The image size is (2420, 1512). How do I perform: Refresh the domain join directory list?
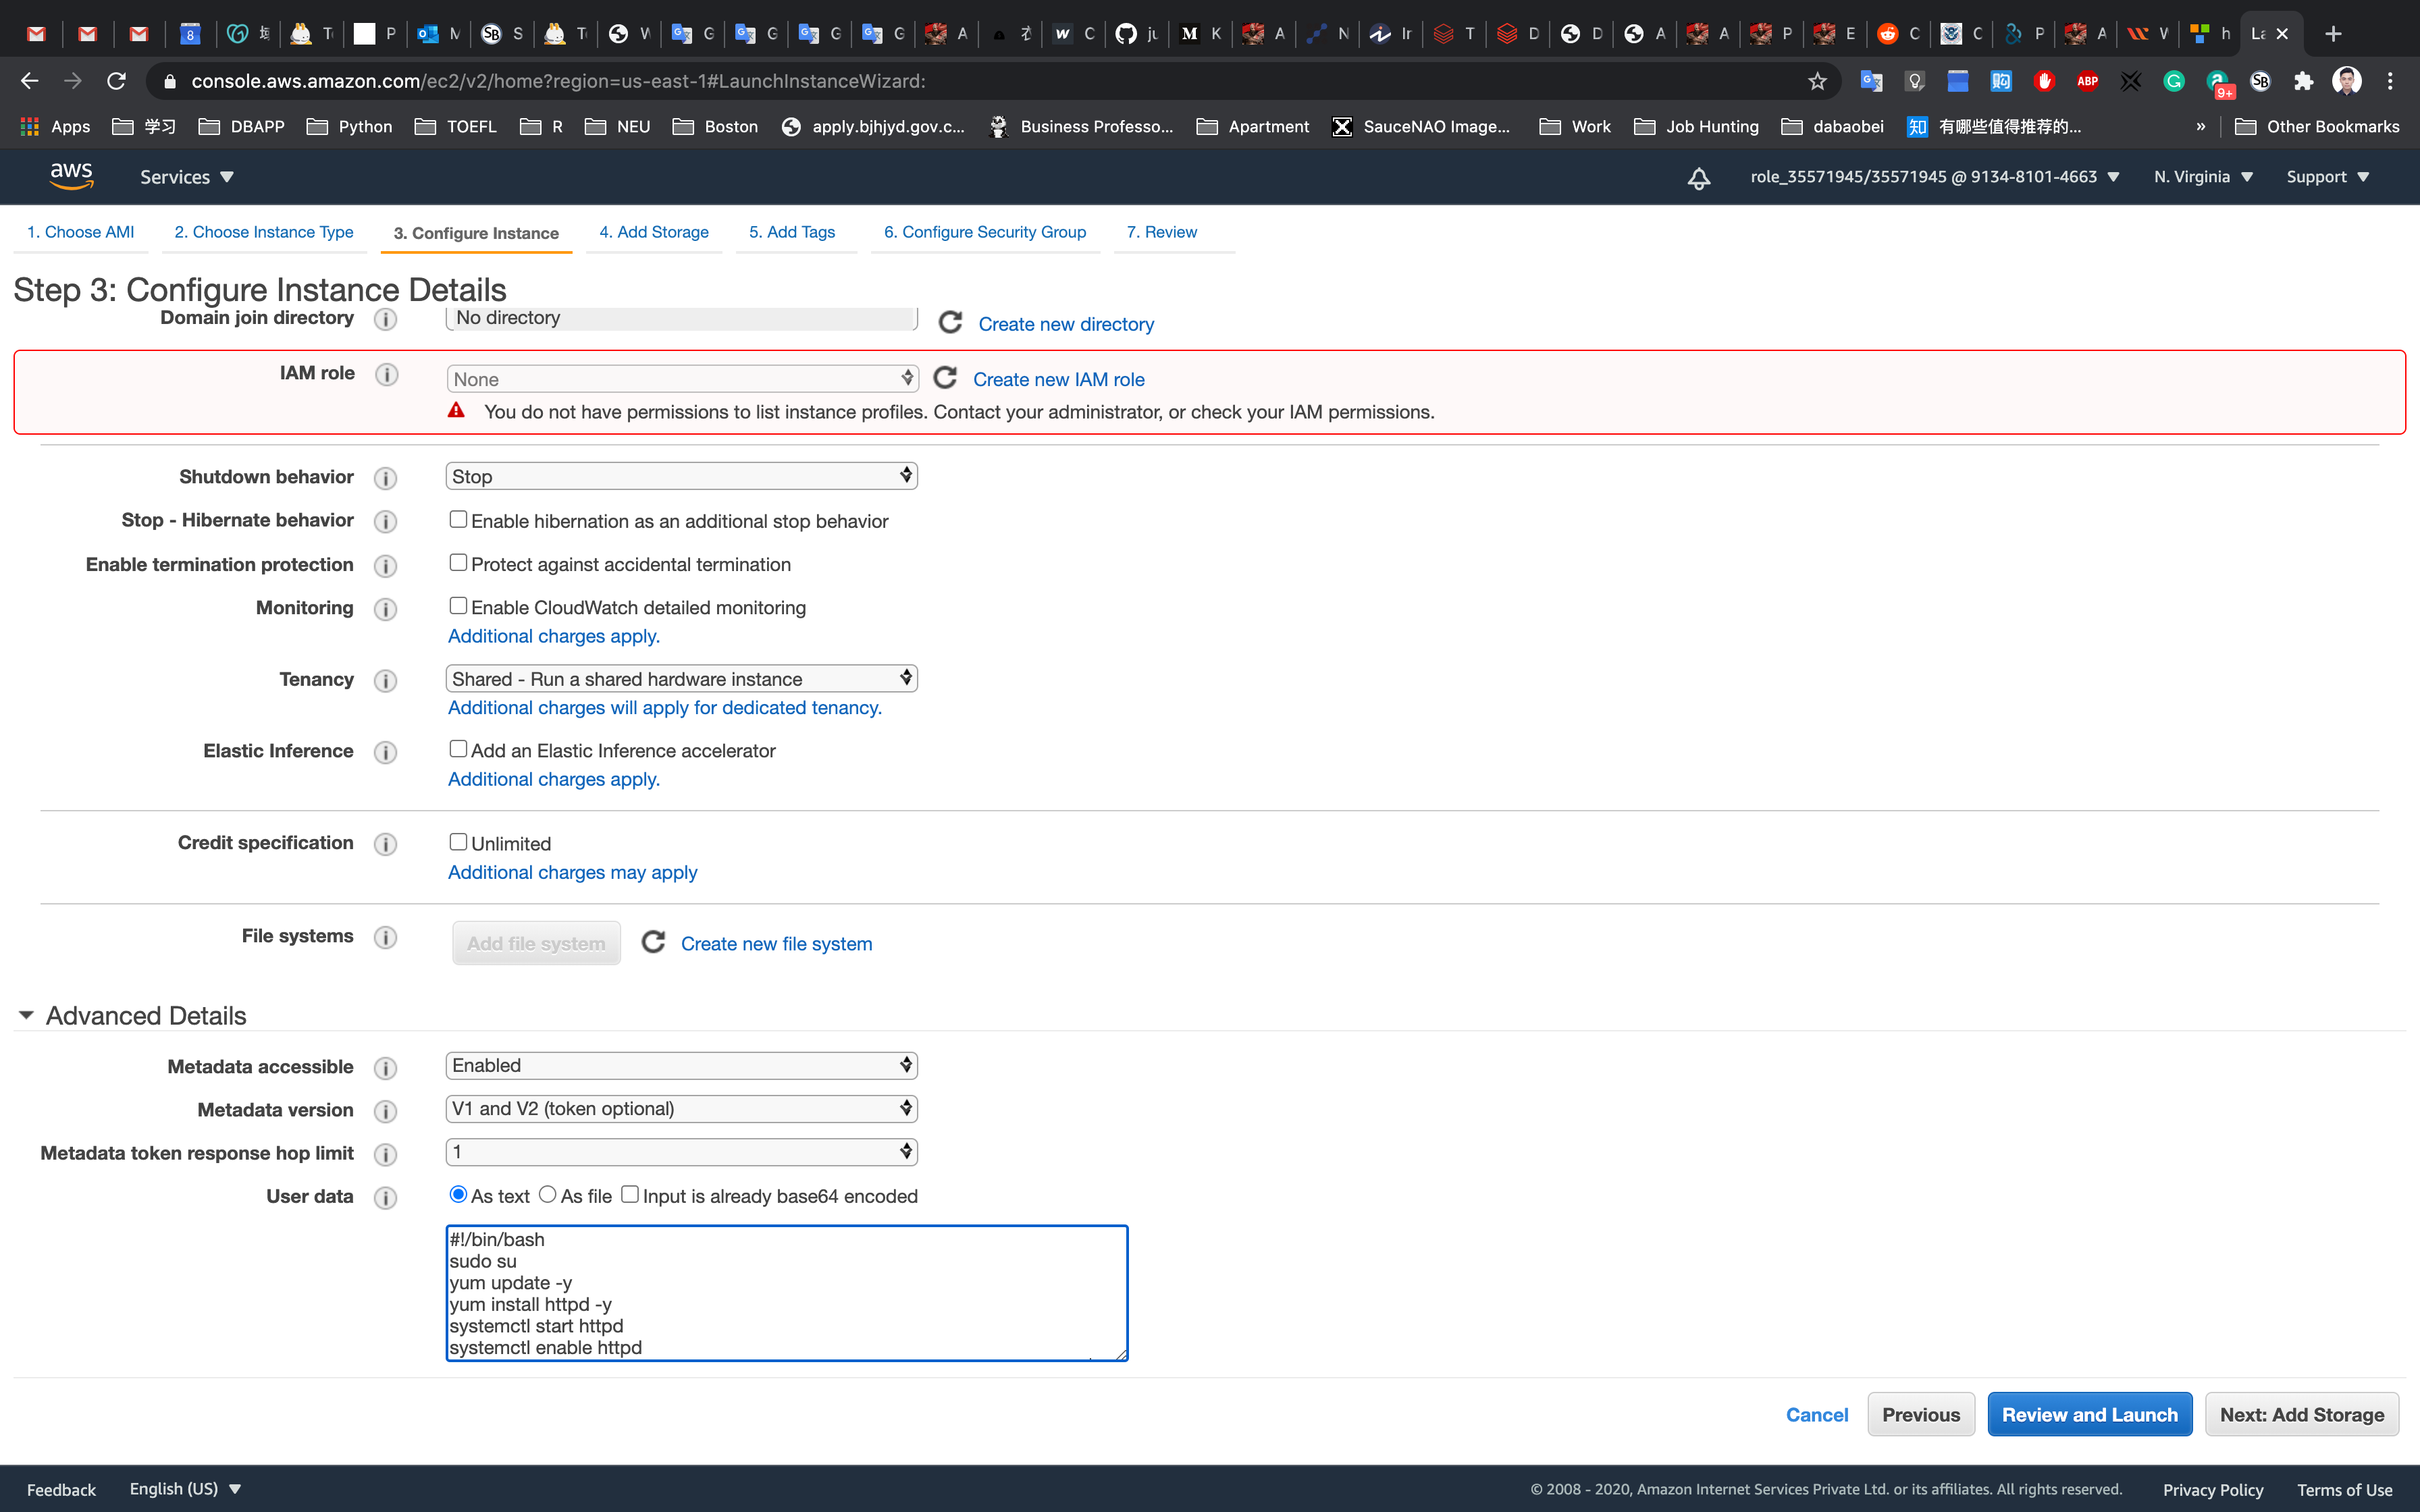click(x=950, y=322)
